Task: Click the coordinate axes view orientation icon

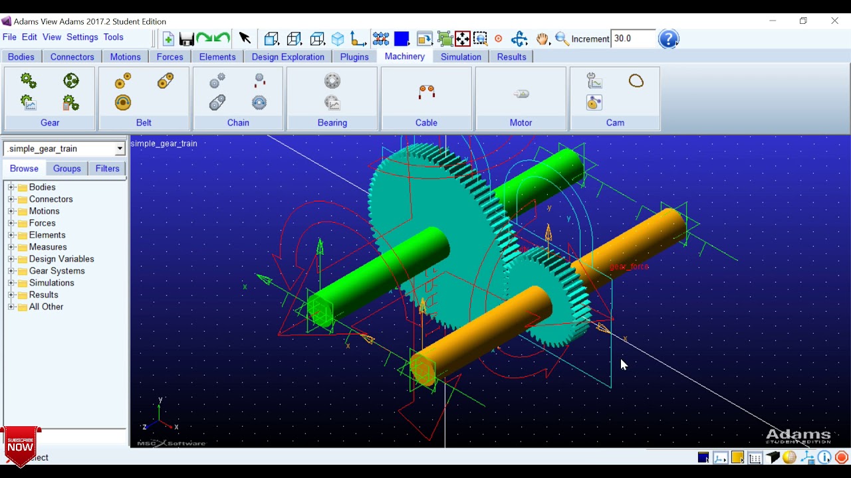Action: pyautogui.click(x=358, y=39)
